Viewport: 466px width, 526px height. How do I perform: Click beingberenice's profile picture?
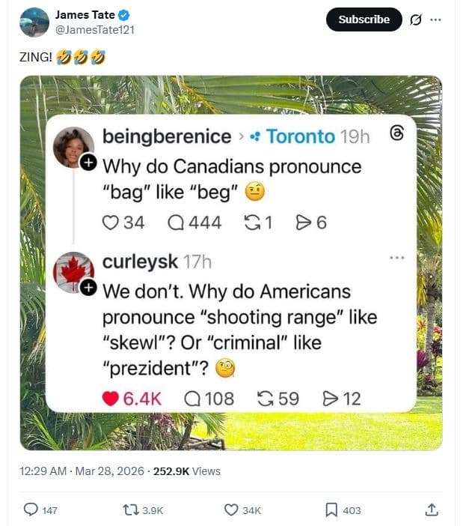pyautogui.click(x=73, y=146)
